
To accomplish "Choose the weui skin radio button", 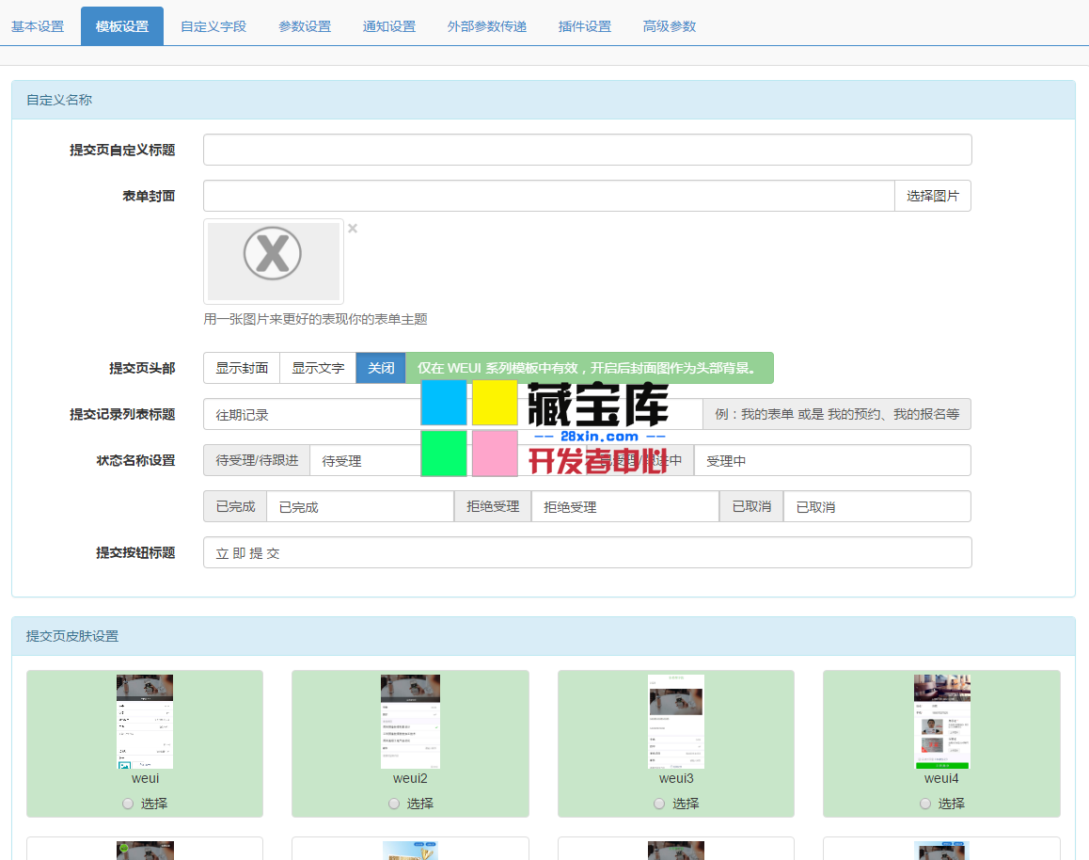I will click(128, 804).
